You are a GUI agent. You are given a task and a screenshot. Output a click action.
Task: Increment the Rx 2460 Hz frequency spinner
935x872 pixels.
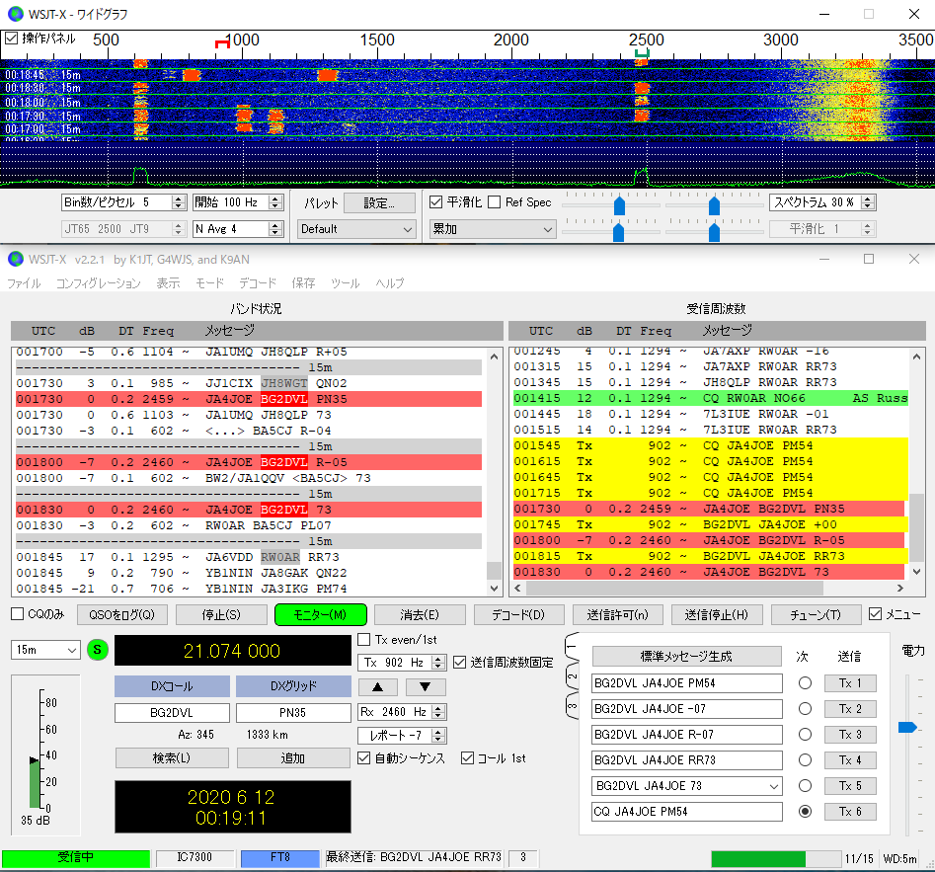click(439, 708)
